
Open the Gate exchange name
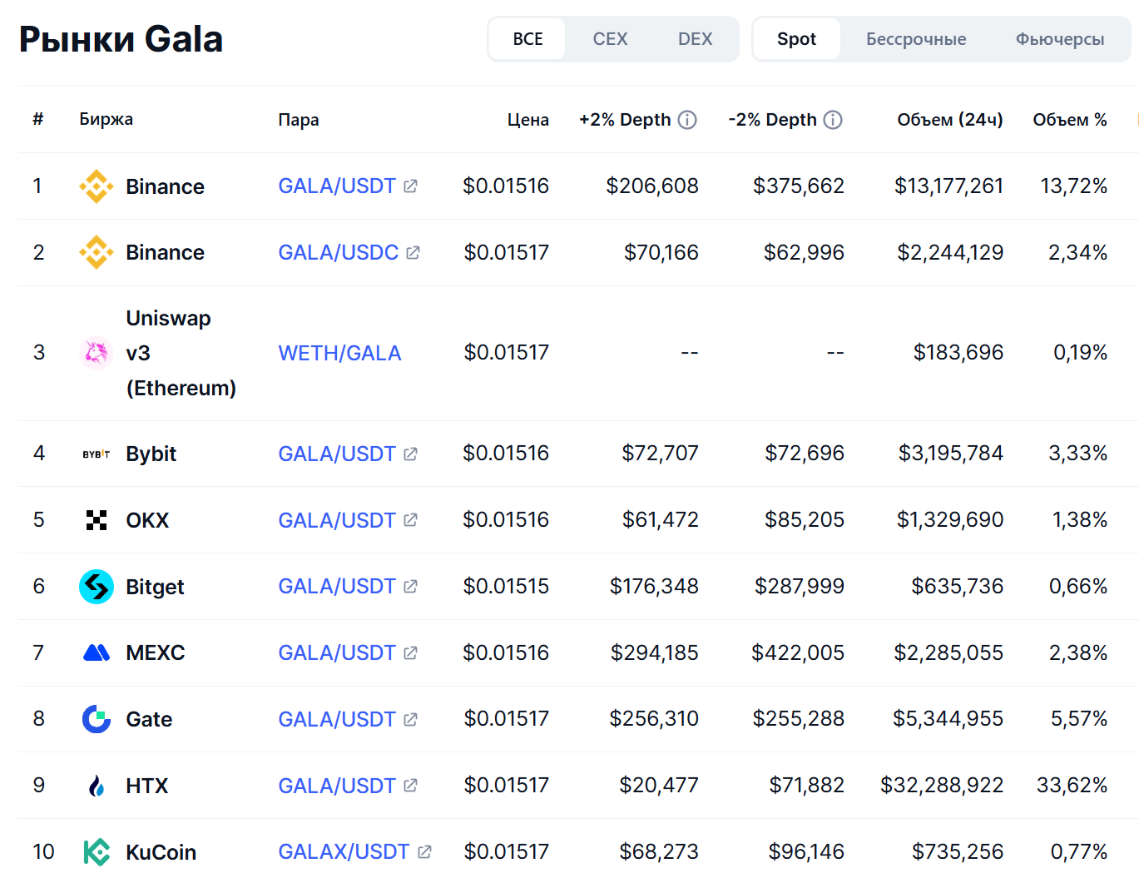(149, 719)
